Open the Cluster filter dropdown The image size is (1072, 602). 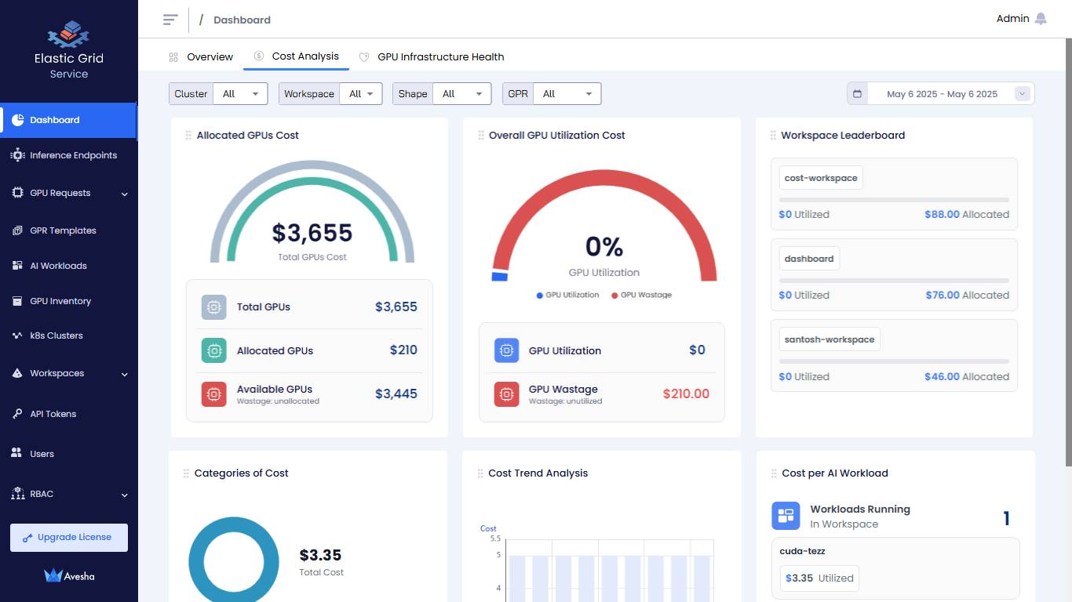tap(239, 94)
